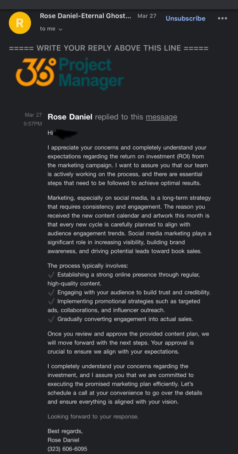Tap the yellow R sender avatar
This screenshot has height=454, width=238.
coord(20,23)
